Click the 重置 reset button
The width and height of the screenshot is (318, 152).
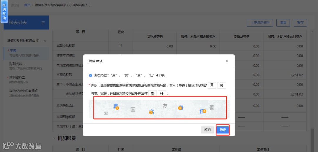coord(283,23)
